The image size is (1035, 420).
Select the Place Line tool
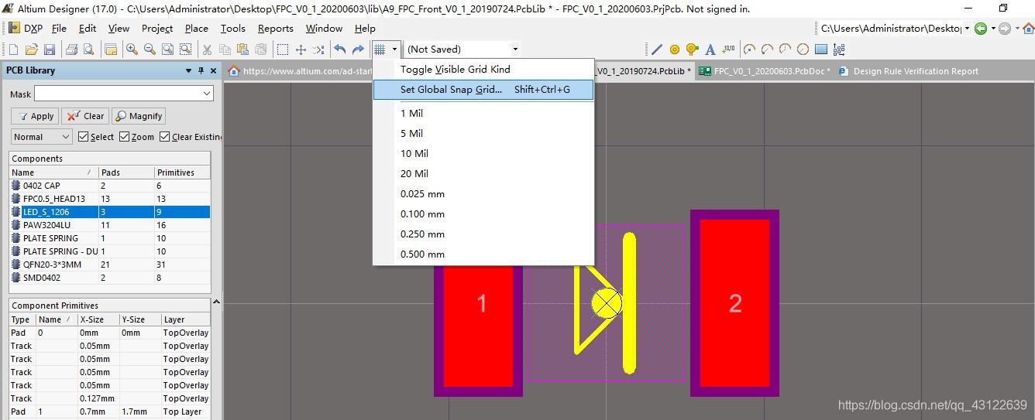click(x=657, y=50)
